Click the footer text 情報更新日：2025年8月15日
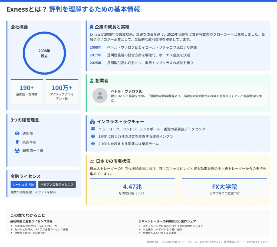 pyautogui.click(x=163, y=242)
